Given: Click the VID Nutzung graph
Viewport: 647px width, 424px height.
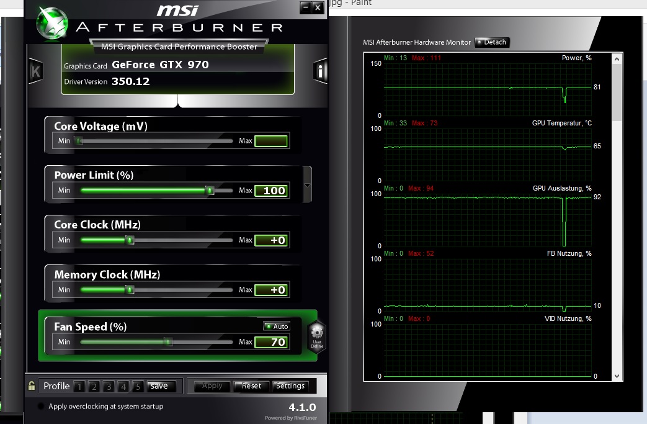Looking at the screenshot, I should (488, 350).
